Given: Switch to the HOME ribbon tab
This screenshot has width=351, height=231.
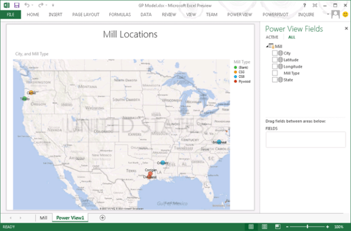Looking at the screenshot, I should coord(33,15).
